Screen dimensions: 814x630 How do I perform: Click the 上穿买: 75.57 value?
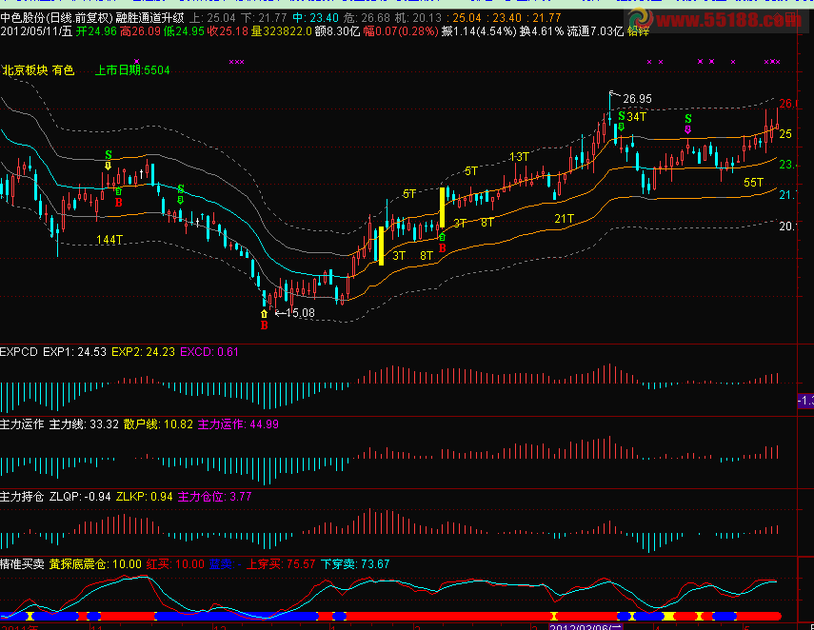pyautogui.click(x=281, y=564)
